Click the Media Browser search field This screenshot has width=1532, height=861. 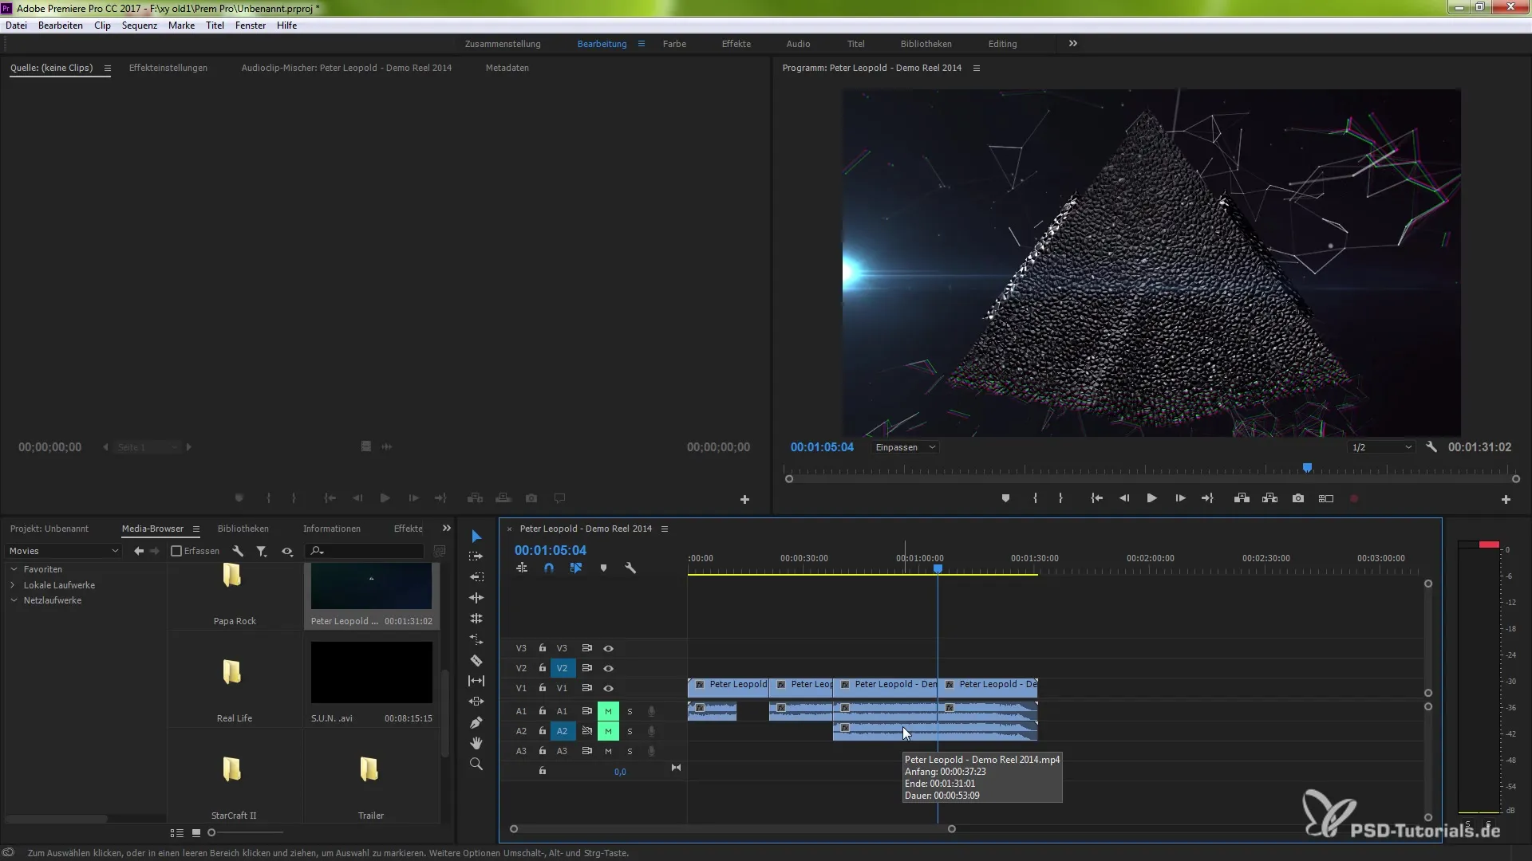(x=365, y=551)
